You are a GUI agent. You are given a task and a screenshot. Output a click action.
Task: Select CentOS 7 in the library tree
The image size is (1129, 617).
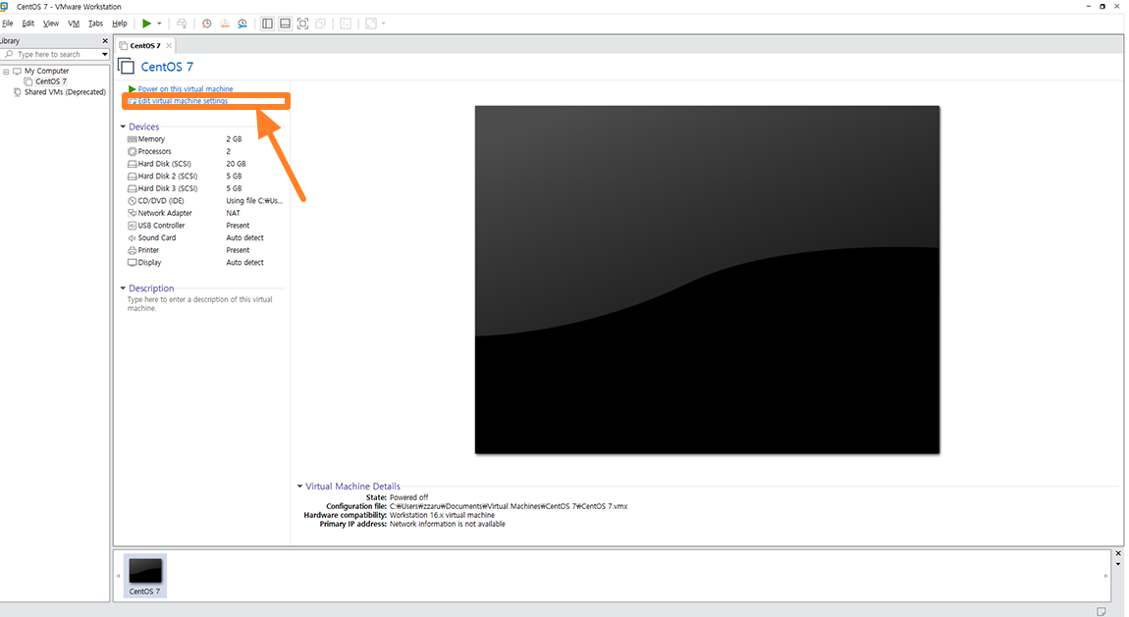click(x=51, y=81)
